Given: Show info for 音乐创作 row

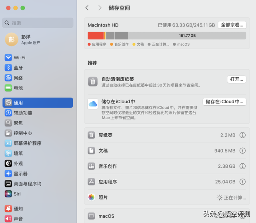Looking at the screenshot, I should pyautogui.click(x=242, y=166).
